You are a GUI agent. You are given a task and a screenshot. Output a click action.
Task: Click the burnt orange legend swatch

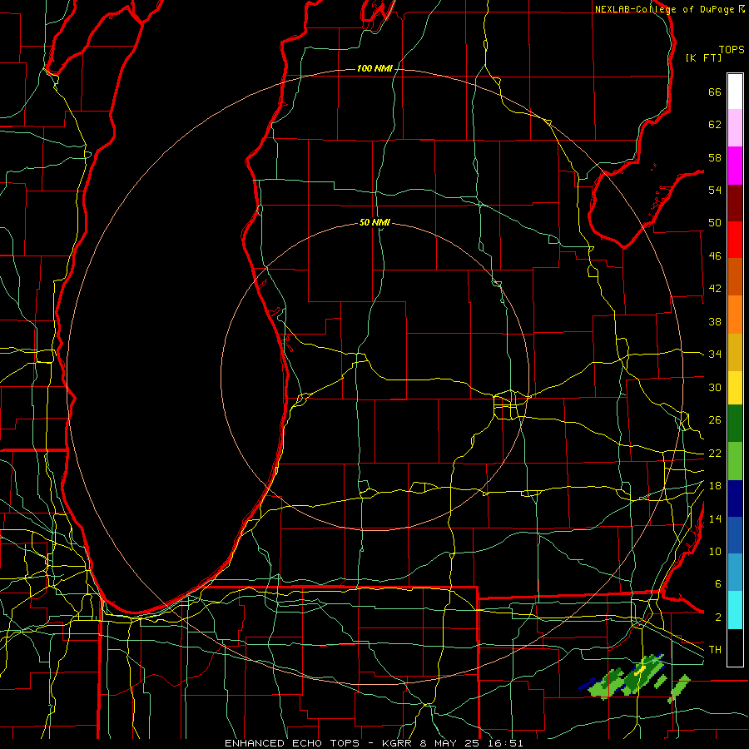pos(735,277)
